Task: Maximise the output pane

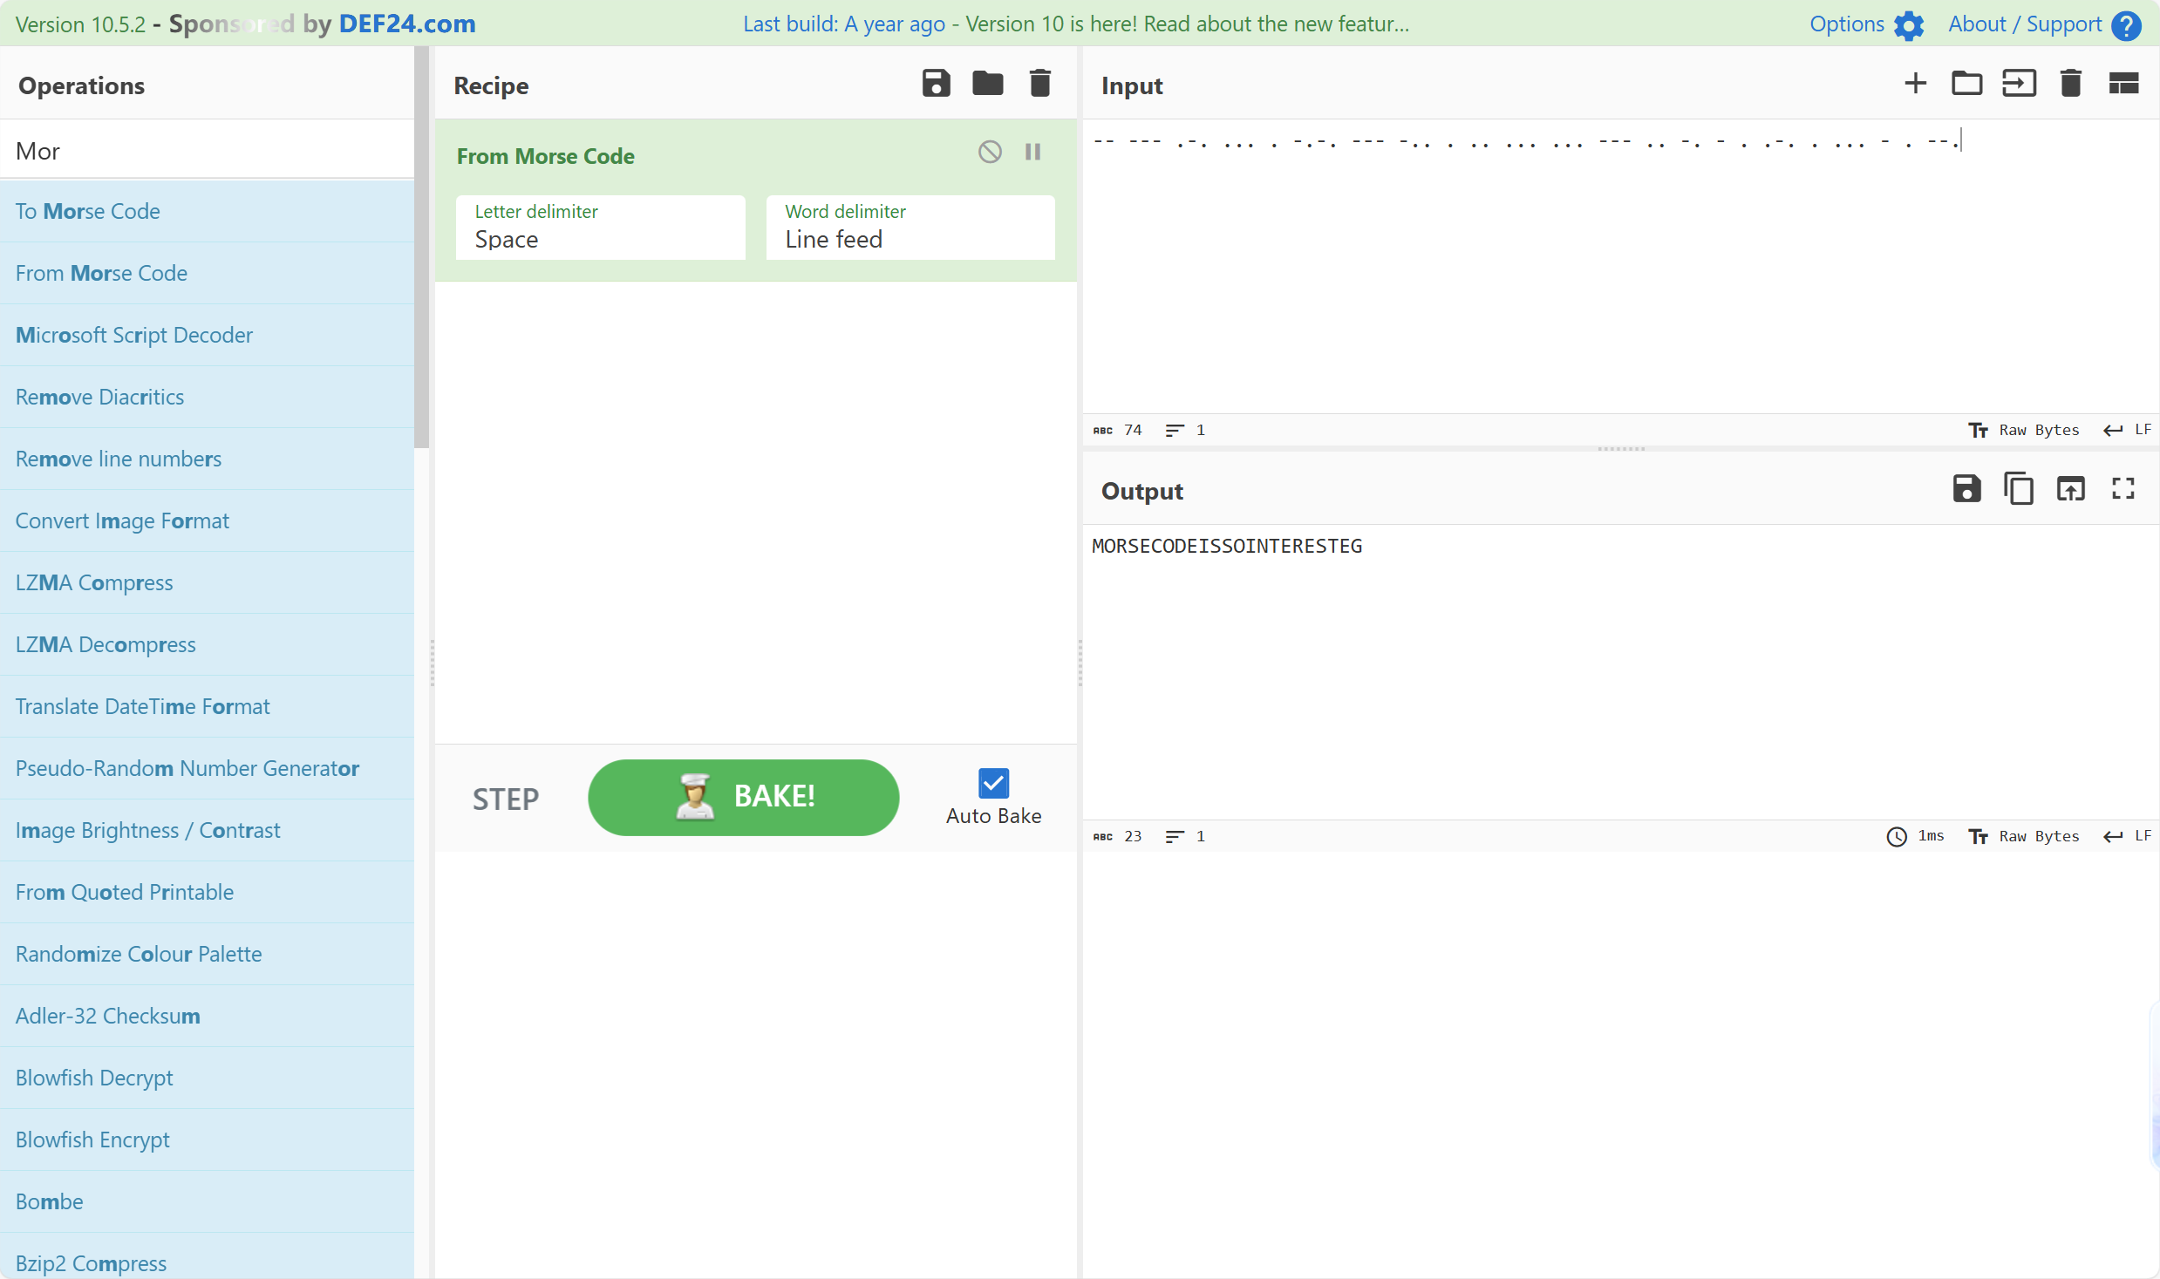Action: pos(2123,489)
